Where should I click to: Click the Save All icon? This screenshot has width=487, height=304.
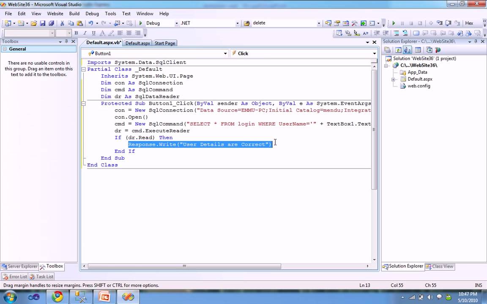(51, 23)
